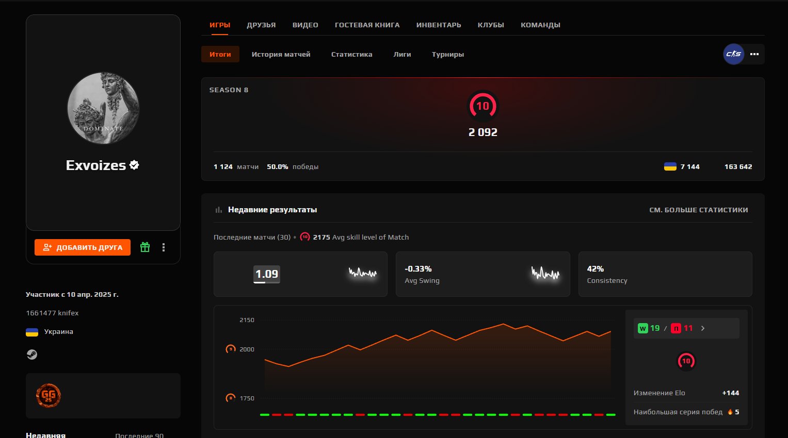Click the Exvoizes profile avatar

103,108
